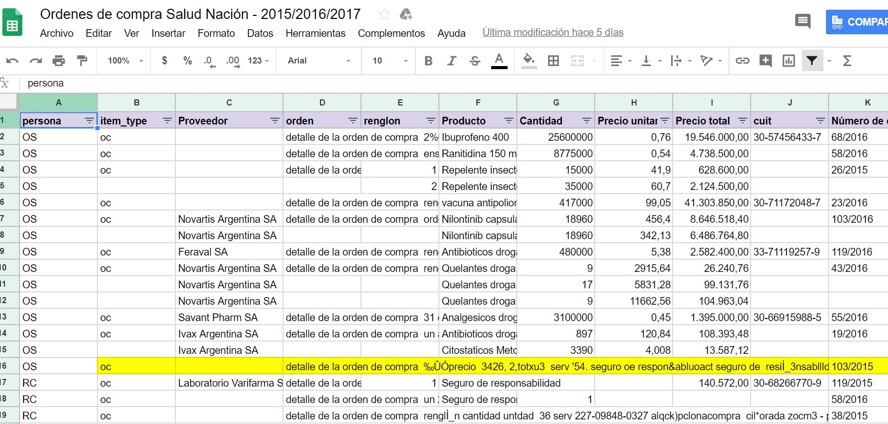Toggle Strikethrough formatting
The image size is (888, 424).
tap(475, 61)
